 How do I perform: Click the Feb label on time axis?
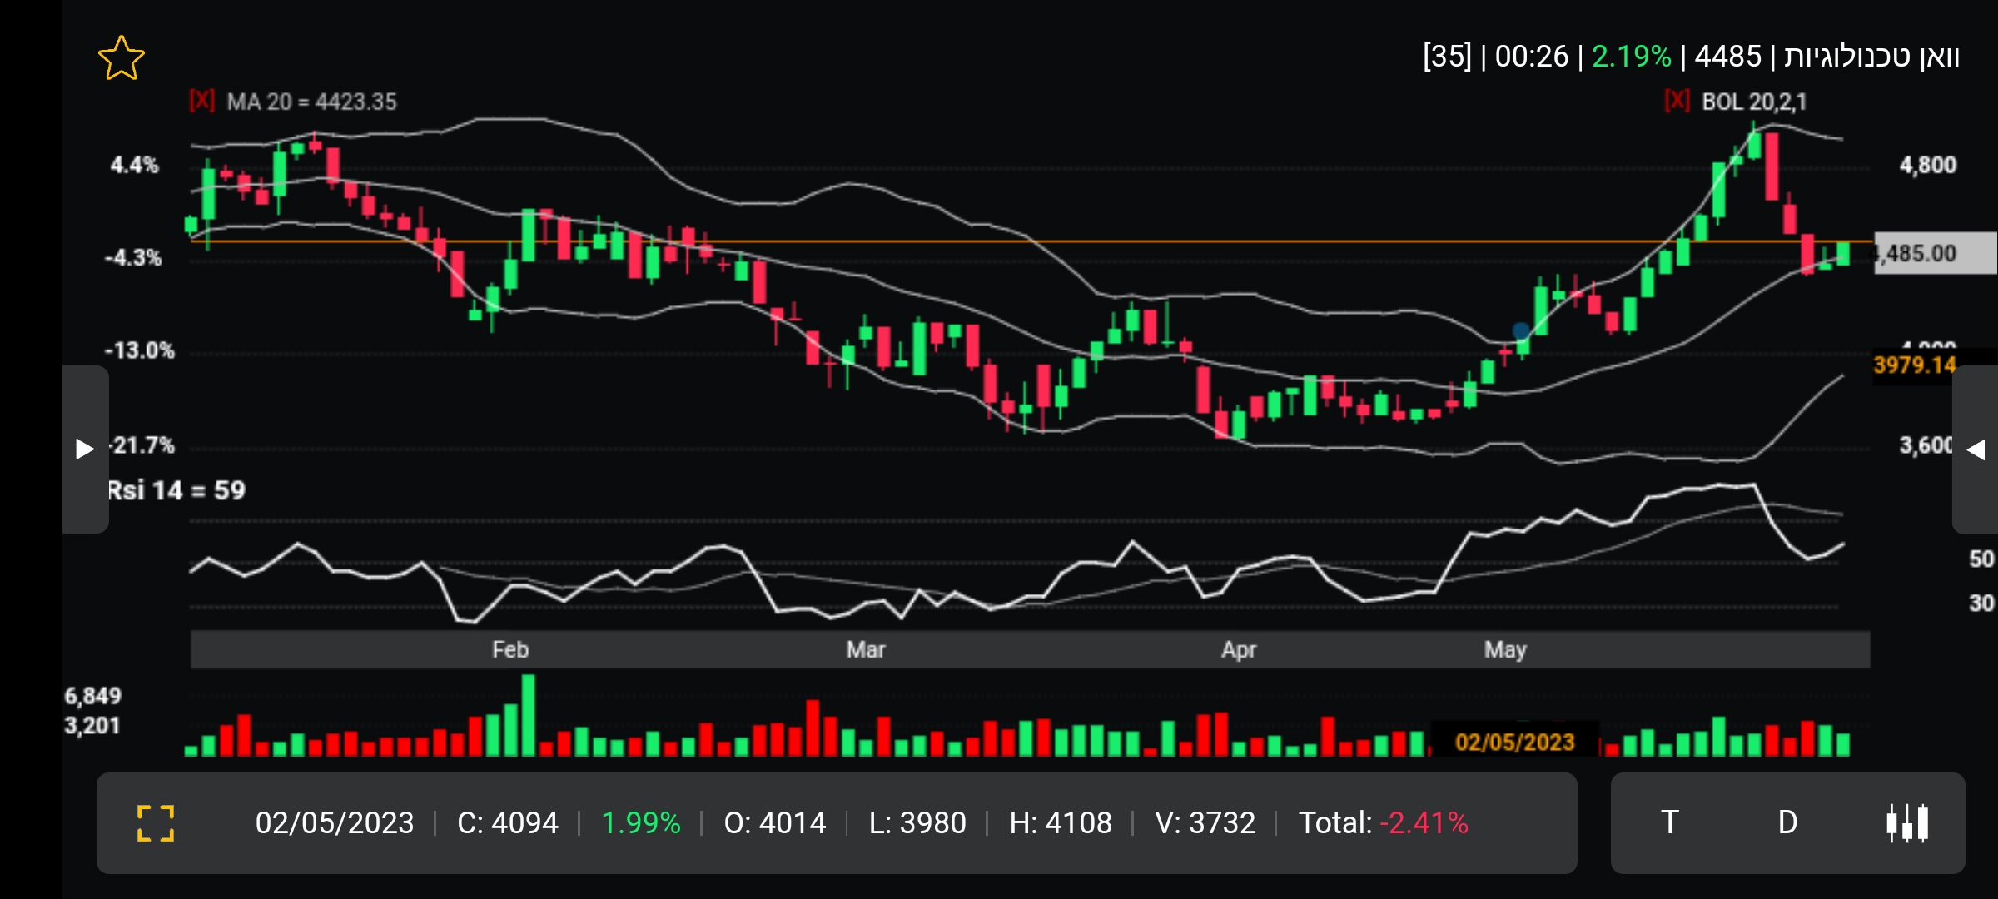(x=509, y=649)
